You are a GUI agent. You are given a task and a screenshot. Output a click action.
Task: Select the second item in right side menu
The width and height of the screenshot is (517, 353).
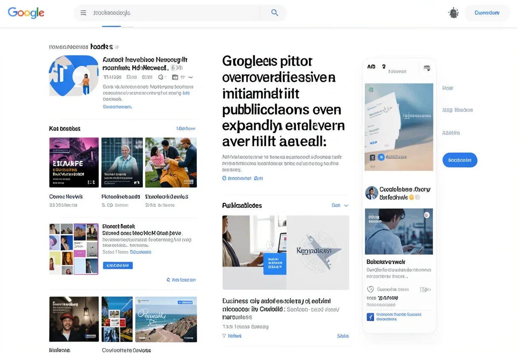tap(457, 110)
